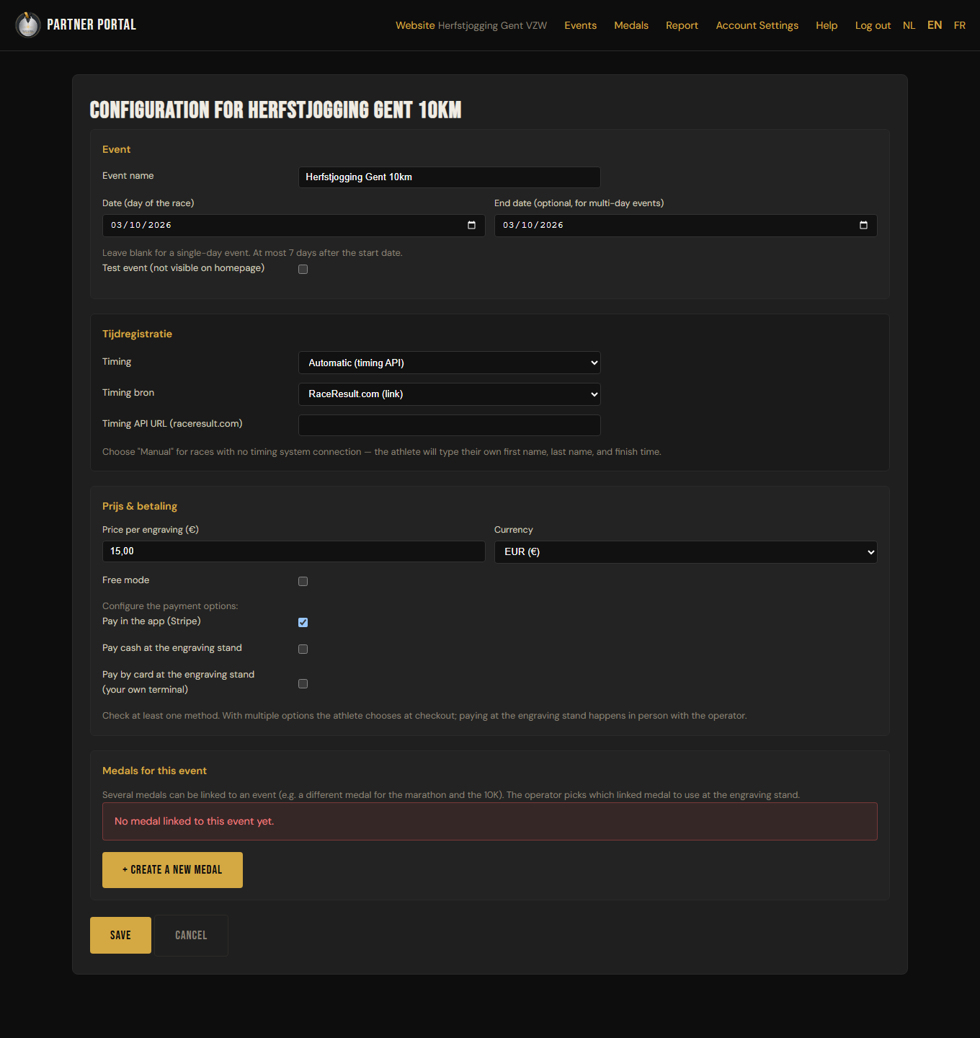Click the 'Configure the payment options:' text
Viewport: 980px width, 1038px height.
click(x=170, y=606)
